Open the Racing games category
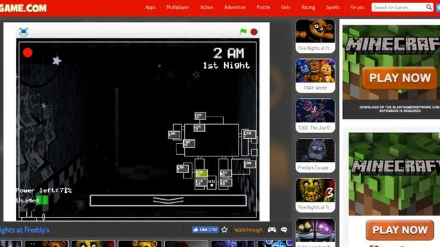The height and width of the screenshot is (247, 440). pos(308,8)
